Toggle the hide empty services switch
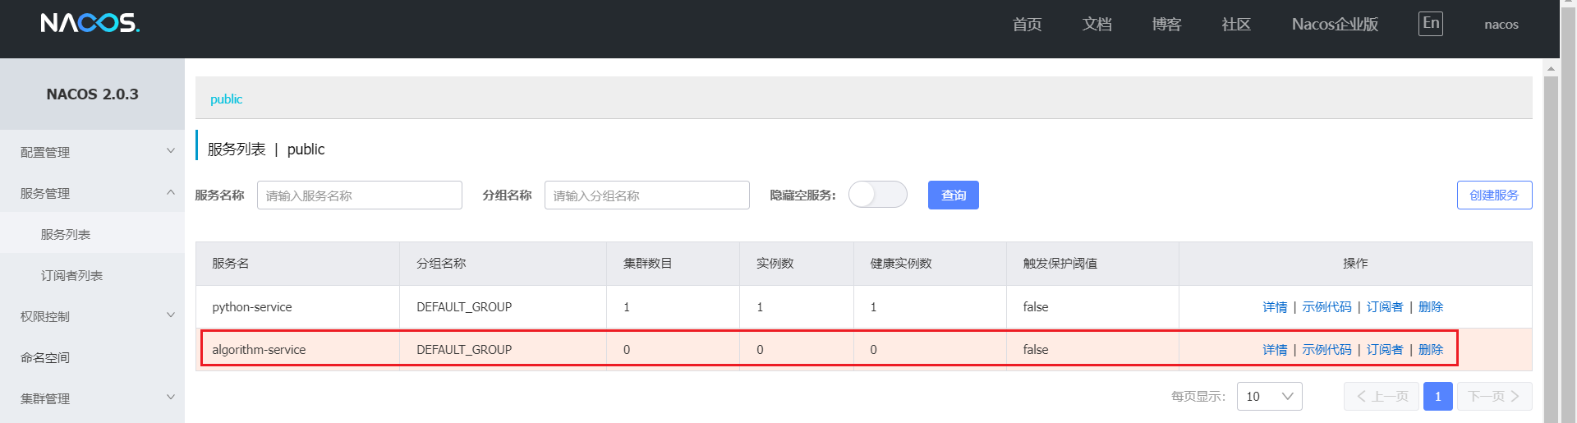The image size is (1577, 423). [x=877, y=195]
